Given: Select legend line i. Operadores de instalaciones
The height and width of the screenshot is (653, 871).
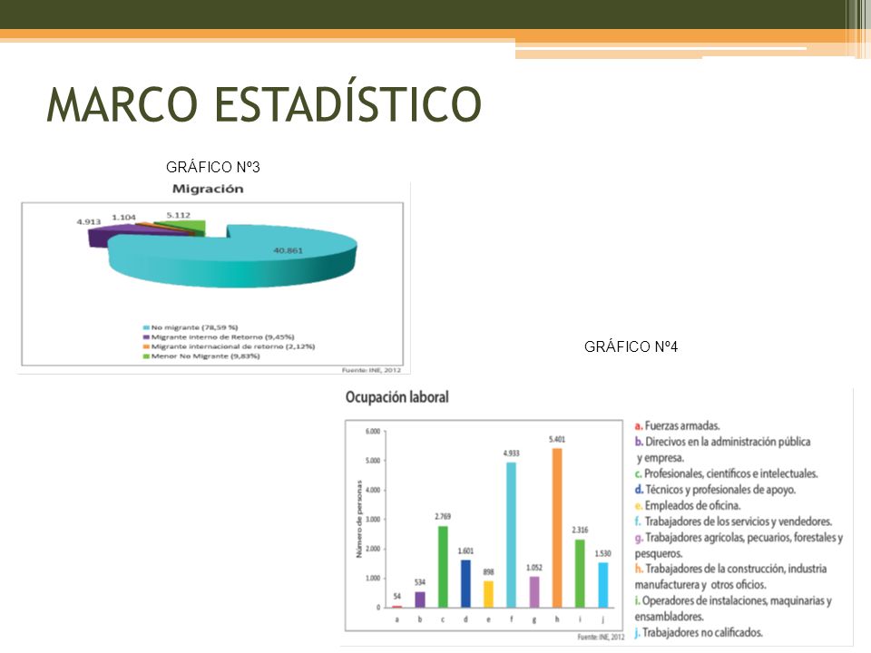Looking at the screenshot, I should [733, 609].
